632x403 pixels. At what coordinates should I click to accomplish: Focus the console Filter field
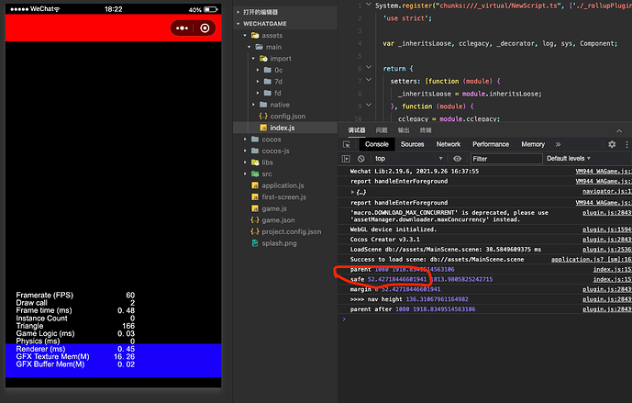tap(506, 159)
